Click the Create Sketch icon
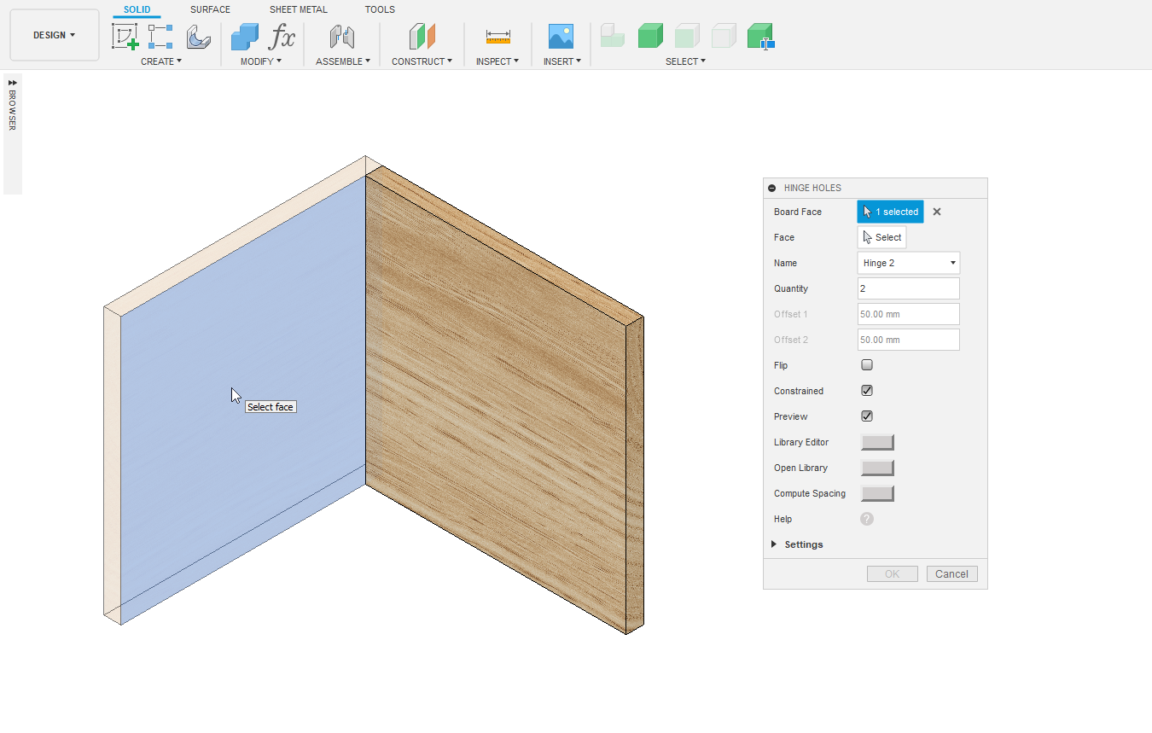The height and width of the screenshot is (733, 1152). point(125,37)
